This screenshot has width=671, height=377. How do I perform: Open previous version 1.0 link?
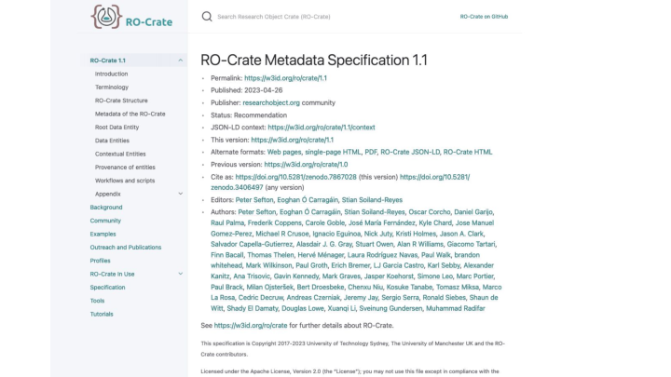coord(306,165)
